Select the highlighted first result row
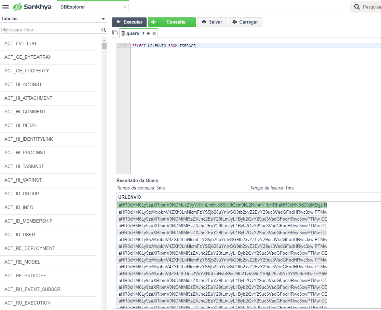 coord(222,205)
